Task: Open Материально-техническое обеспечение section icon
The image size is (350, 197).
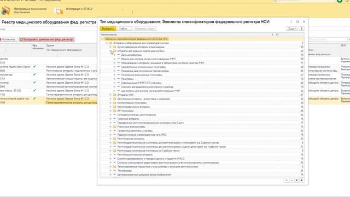Action: (5, 10)
